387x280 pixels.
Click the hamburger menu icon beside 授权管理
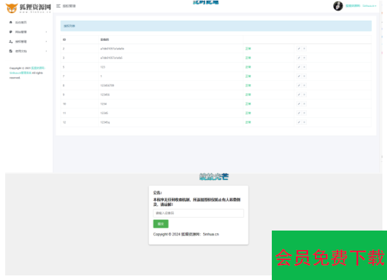coord(58,6)
